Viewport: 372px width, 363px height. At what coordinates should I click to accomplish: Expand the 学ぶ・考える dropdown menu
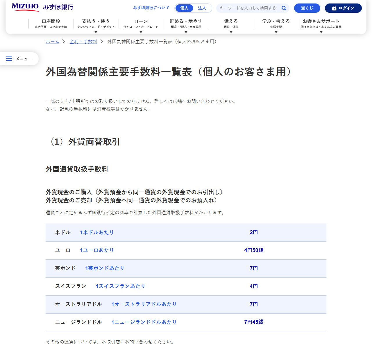pos(276,26)
